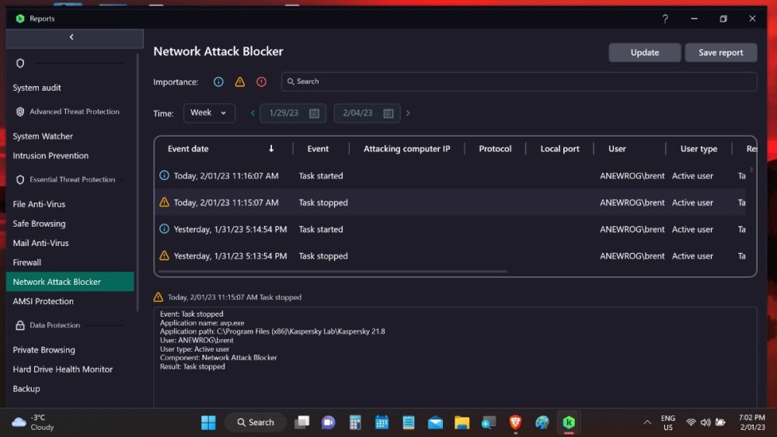Image resolution: width=777 pixels, height=437 pixels.
Task: Click the ENG US language indicator
Action: point(668,423)
